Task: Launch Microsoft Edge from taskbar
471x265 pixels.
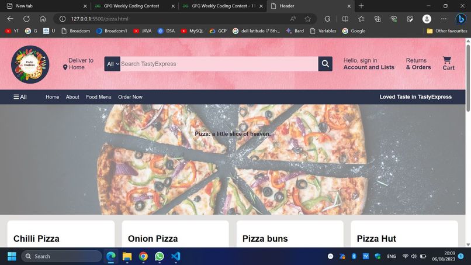Action: (x=111, y=256)
